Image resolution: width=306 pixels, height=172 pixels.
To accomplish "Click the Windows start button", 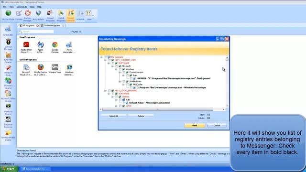I will [x=9, y=169].
